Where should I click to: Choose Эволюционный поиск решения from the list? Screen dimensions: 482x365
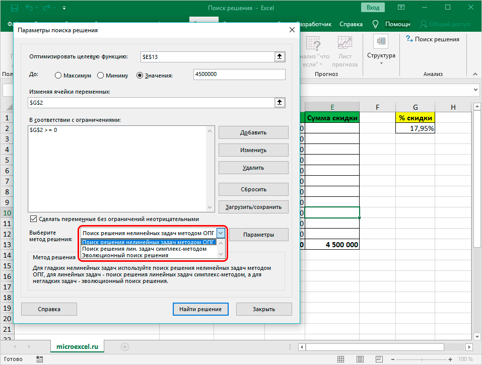pyautogui.click(x=125, y=255)
